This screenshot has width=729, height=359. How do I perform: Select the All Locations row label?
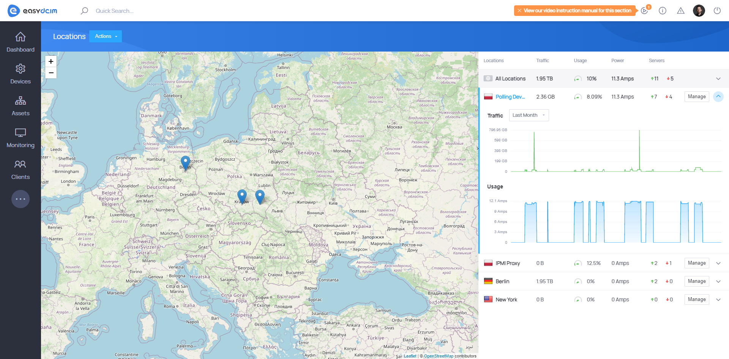(x=510, y=78)
